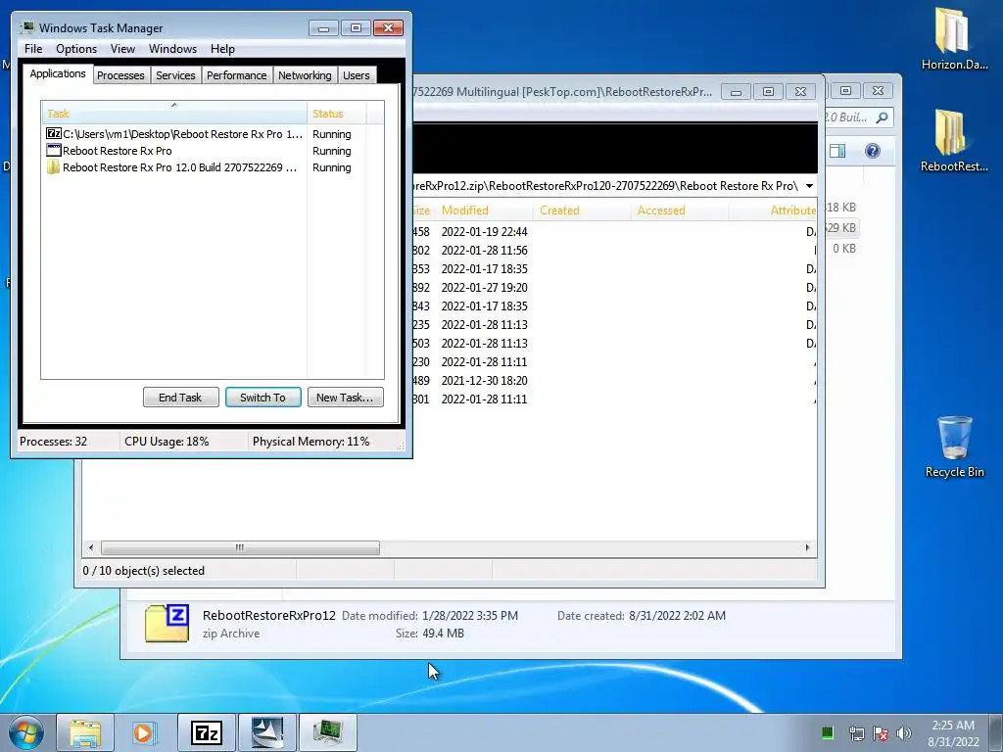
Task: Toggle the Explorer preview pane icon
Action: pyautogui.click(x=837, y=151)
